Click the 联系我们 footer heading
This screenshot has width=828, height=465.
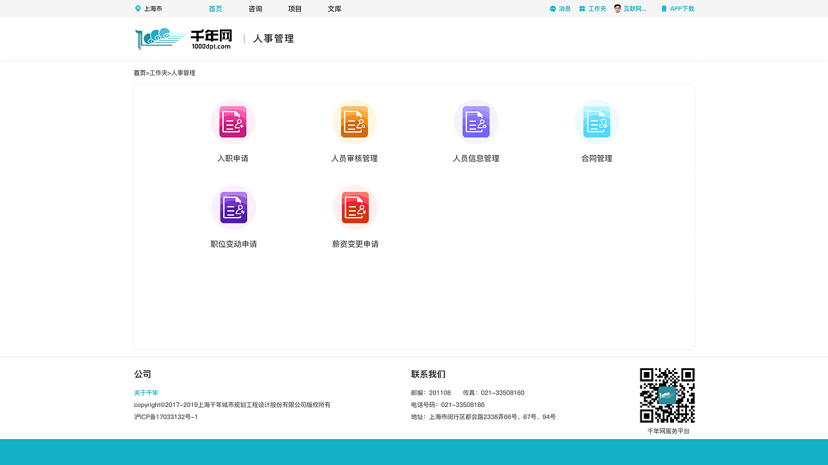[x=428, y=374]
